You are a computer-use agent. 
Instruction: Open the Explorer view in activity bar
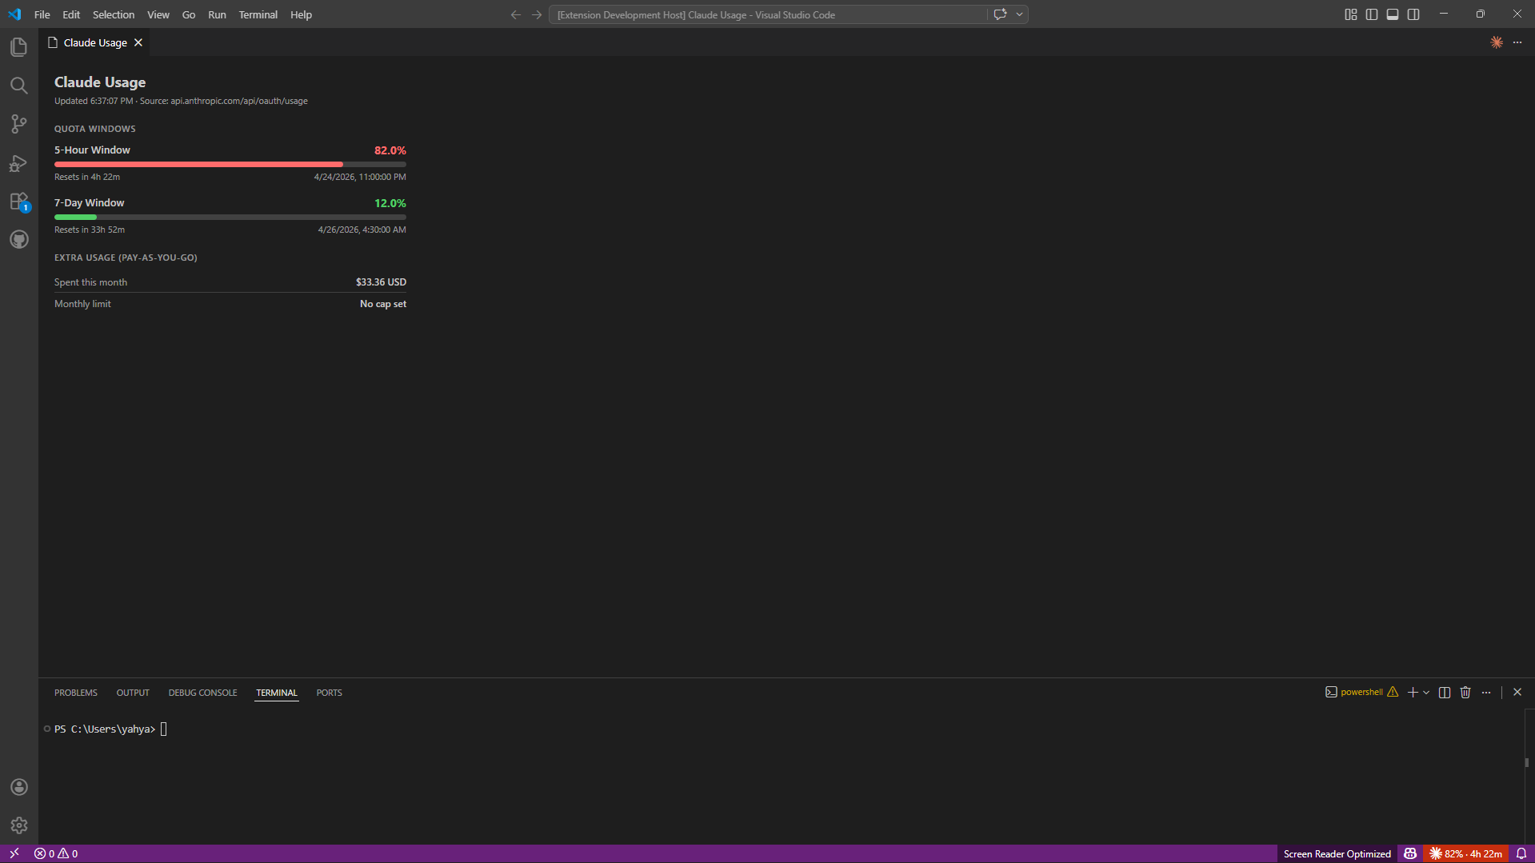(19, 47)
